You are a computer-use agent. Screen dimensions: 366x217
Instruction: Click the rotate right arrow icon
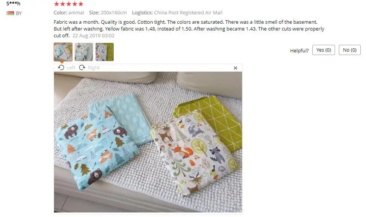[x=82, y=67]
